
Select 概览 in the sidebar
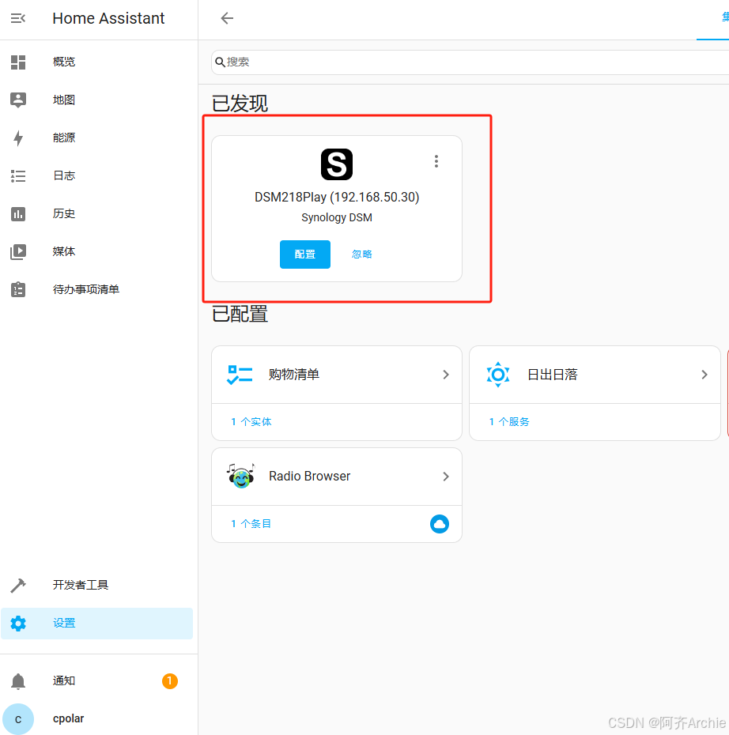tap(96, 62)
